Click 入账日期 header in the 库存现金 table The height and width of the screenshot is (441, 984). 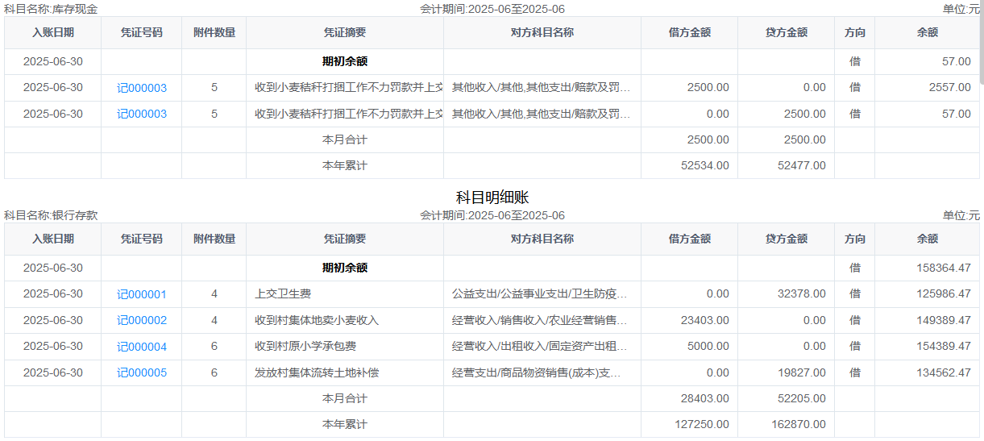click(x=52, y=33)
